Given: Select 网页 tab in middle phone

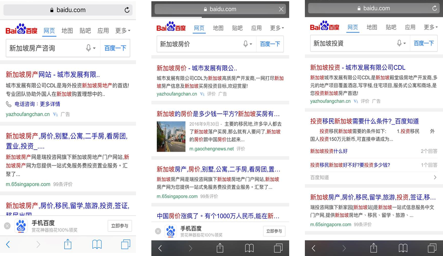Looking at the screenshot, I should click(x=199, y=28).
